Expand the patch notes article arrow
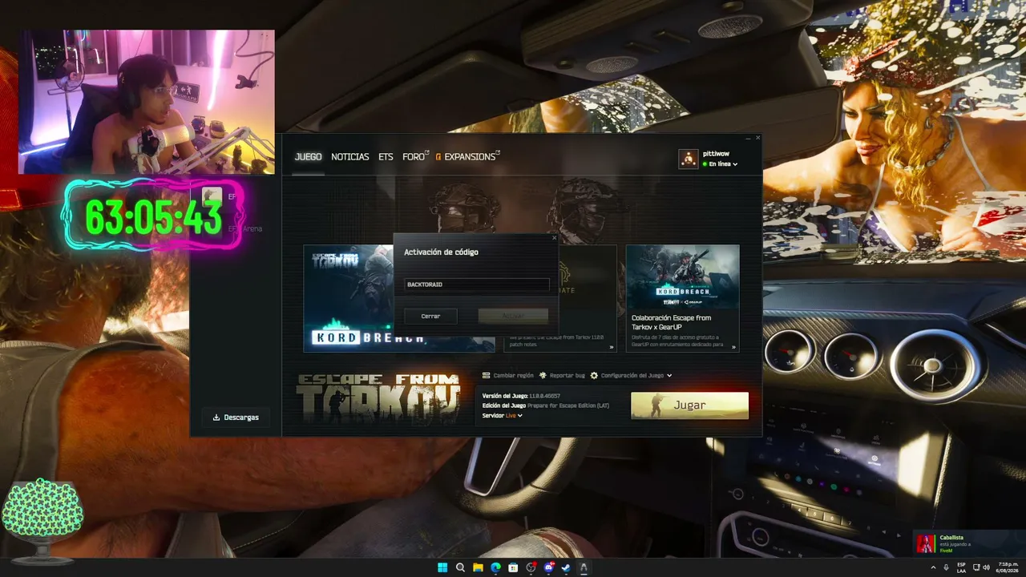The image size is (1026, 577). 611,347
